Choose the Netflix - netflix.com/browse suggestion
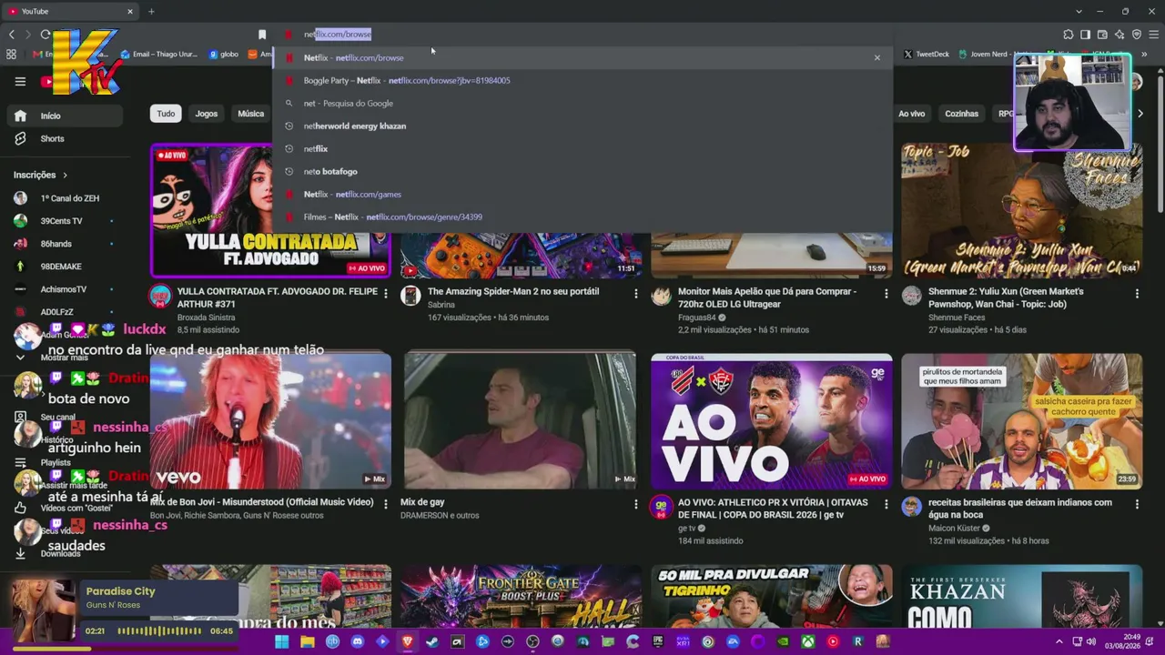This screenshot has height=655, width=1165. [x=582, y=57]
